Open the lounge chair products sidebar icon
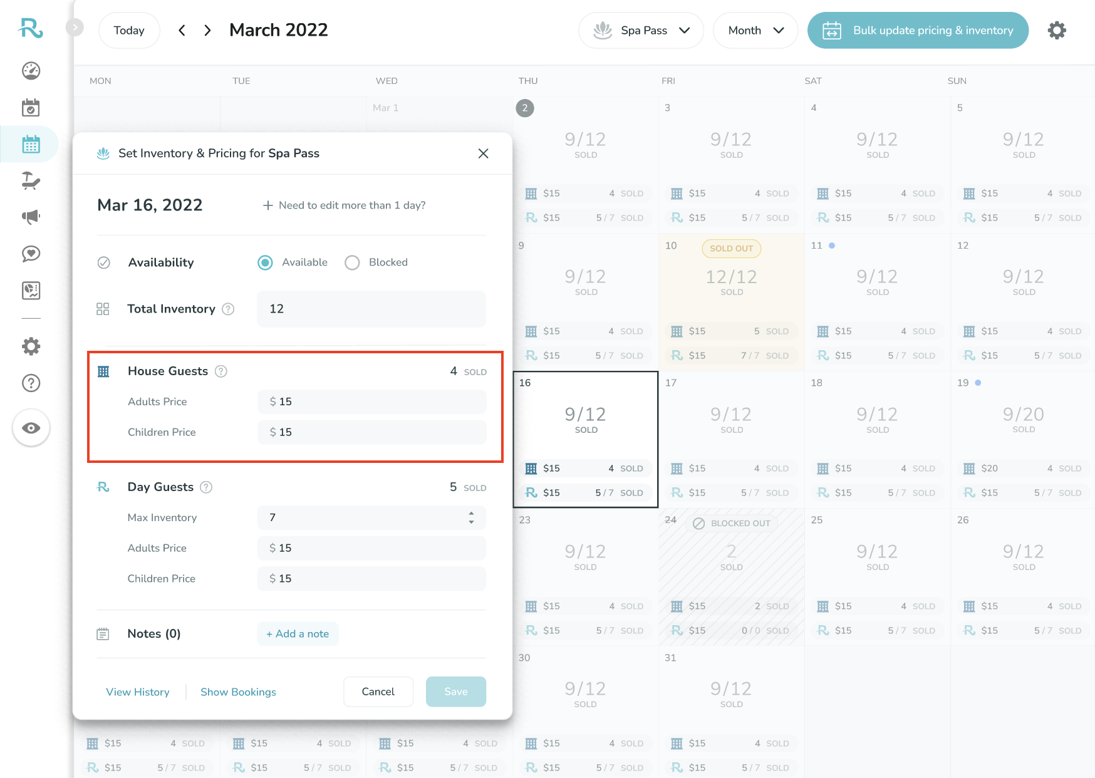 31,181
